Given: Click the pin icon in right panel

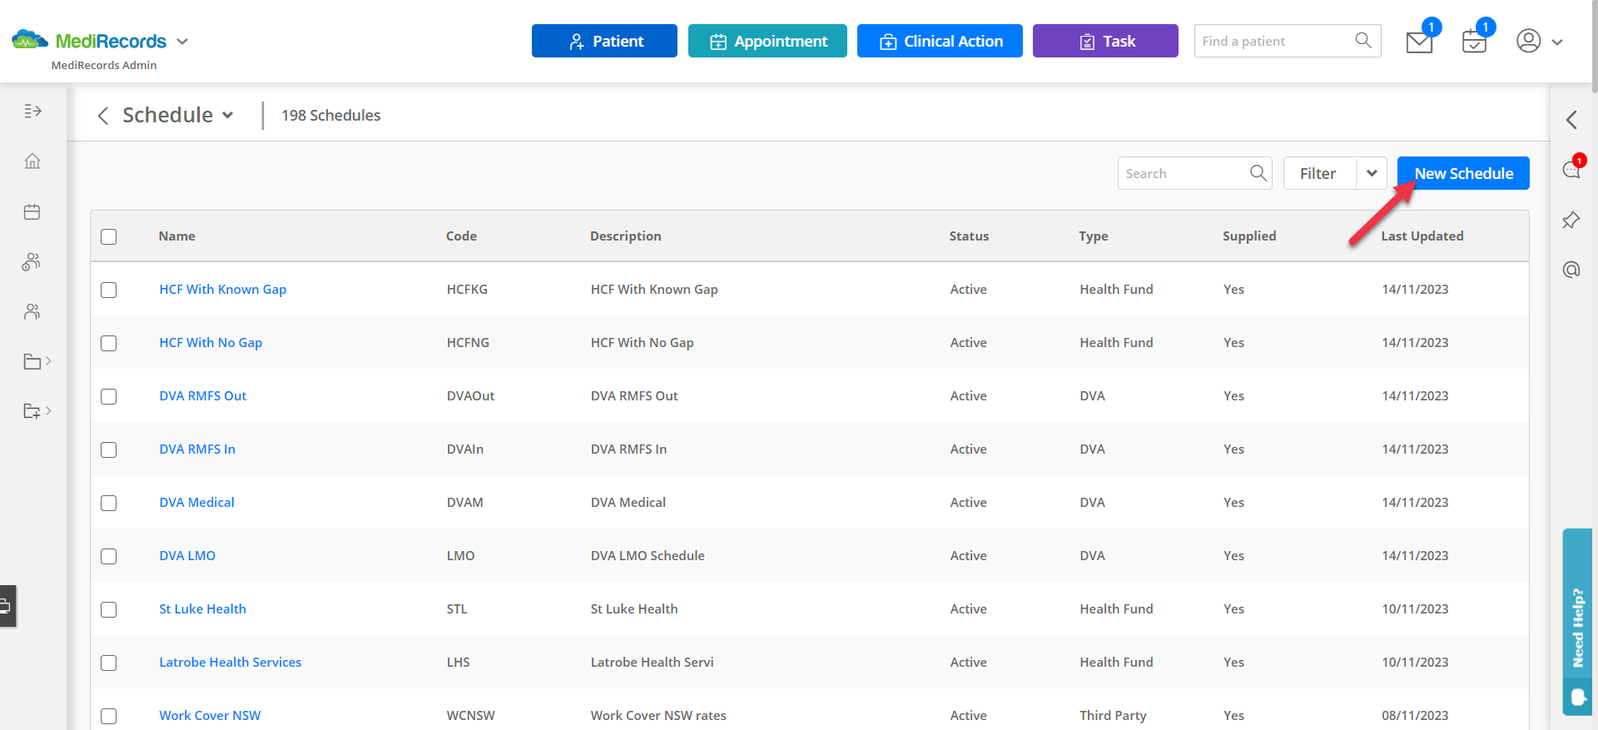Looking at the screenshot, I should tap(1571, 220).
